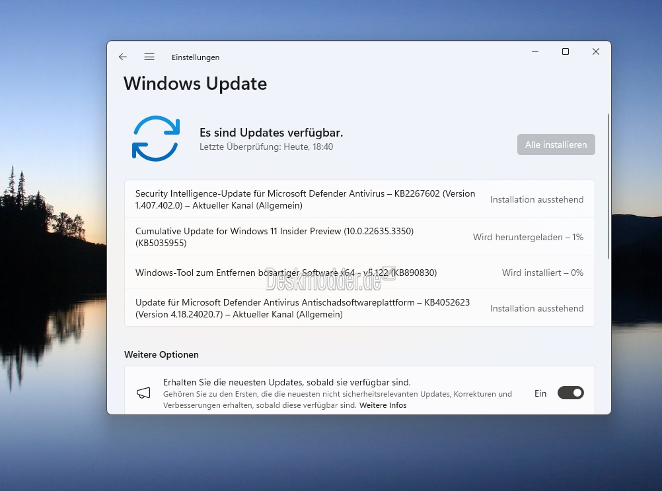662x491 pixels.
Task: Click the megaphone icon beside latest updates option
Action: 143,393
